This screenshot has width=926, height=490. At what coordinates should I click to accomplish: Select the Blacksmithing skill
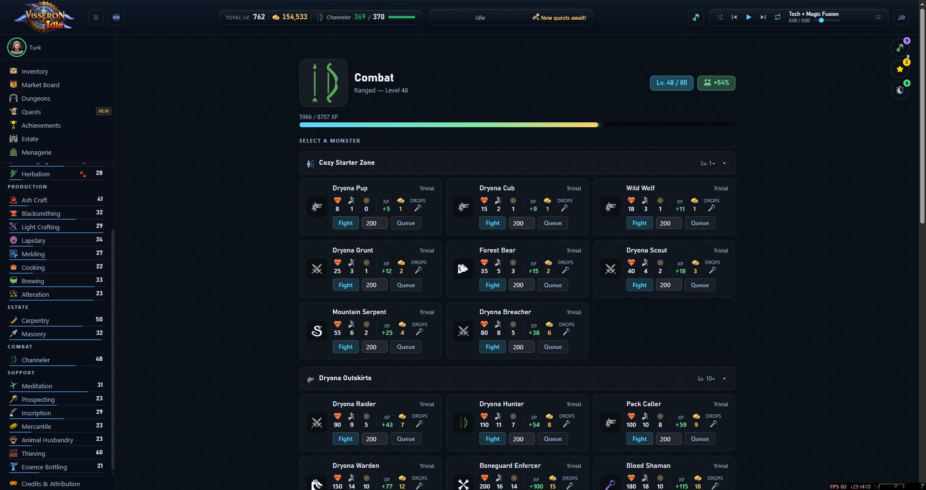57,213
